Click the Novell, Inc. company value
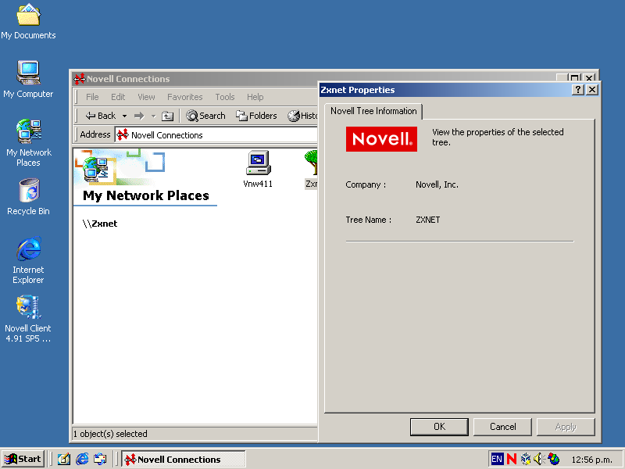Screen dimensions: 625x469 tap(437, 184)
